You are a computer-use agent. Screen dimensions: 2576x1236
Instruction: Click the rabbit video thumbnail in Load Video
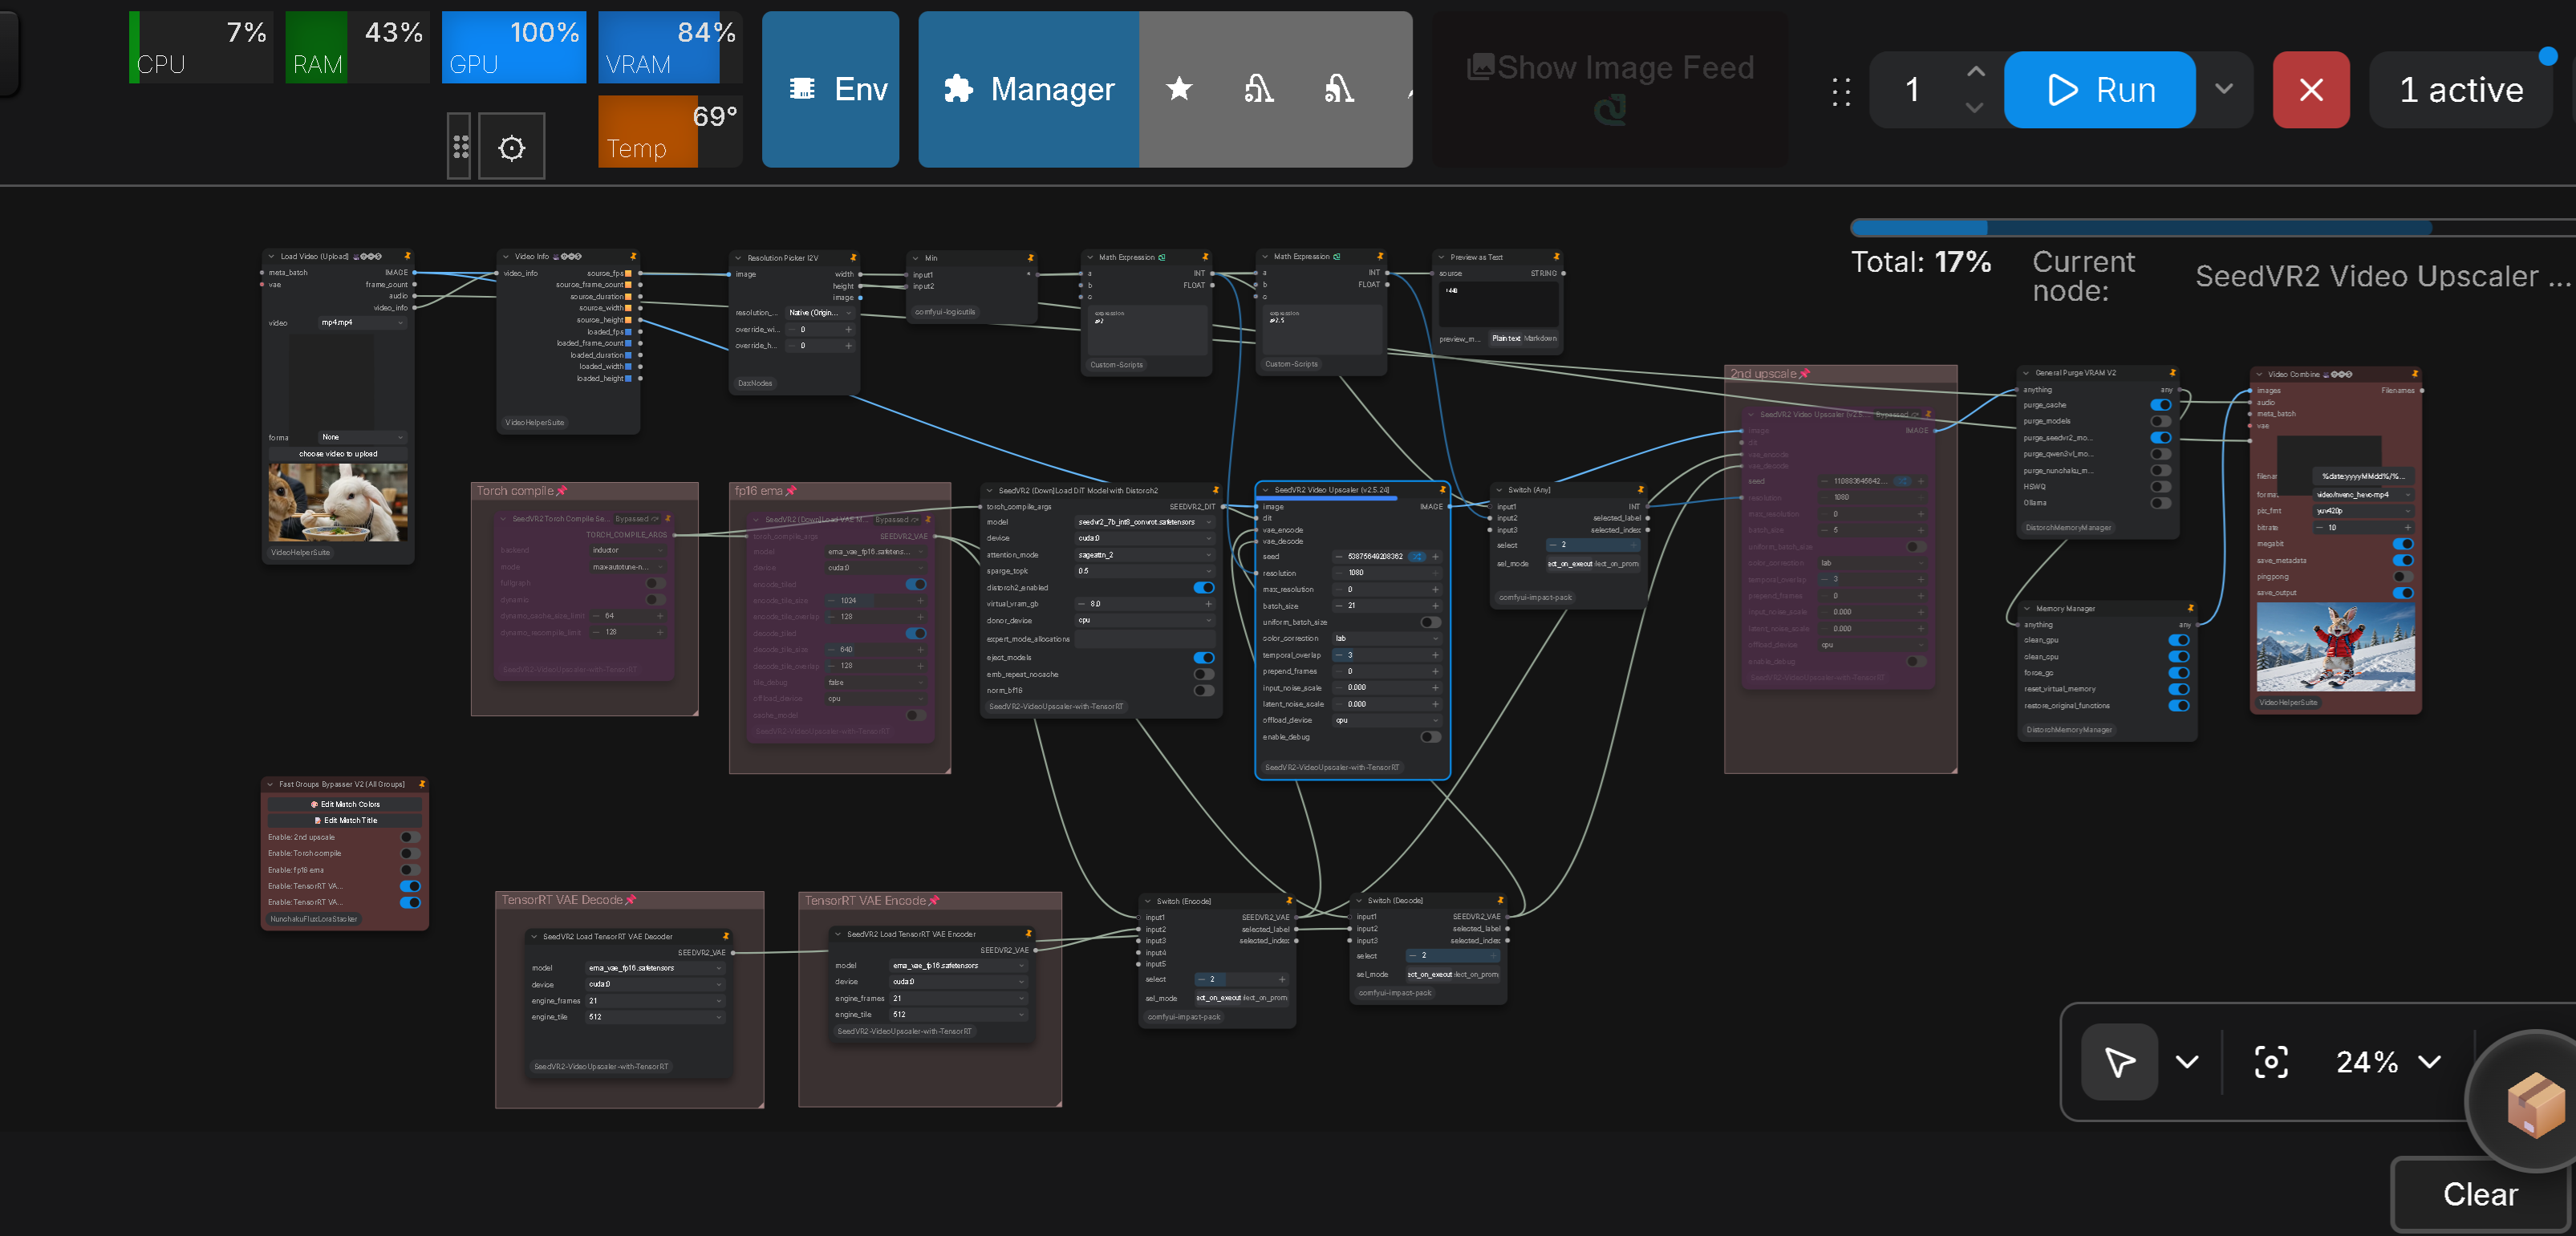tap(338, 502)
